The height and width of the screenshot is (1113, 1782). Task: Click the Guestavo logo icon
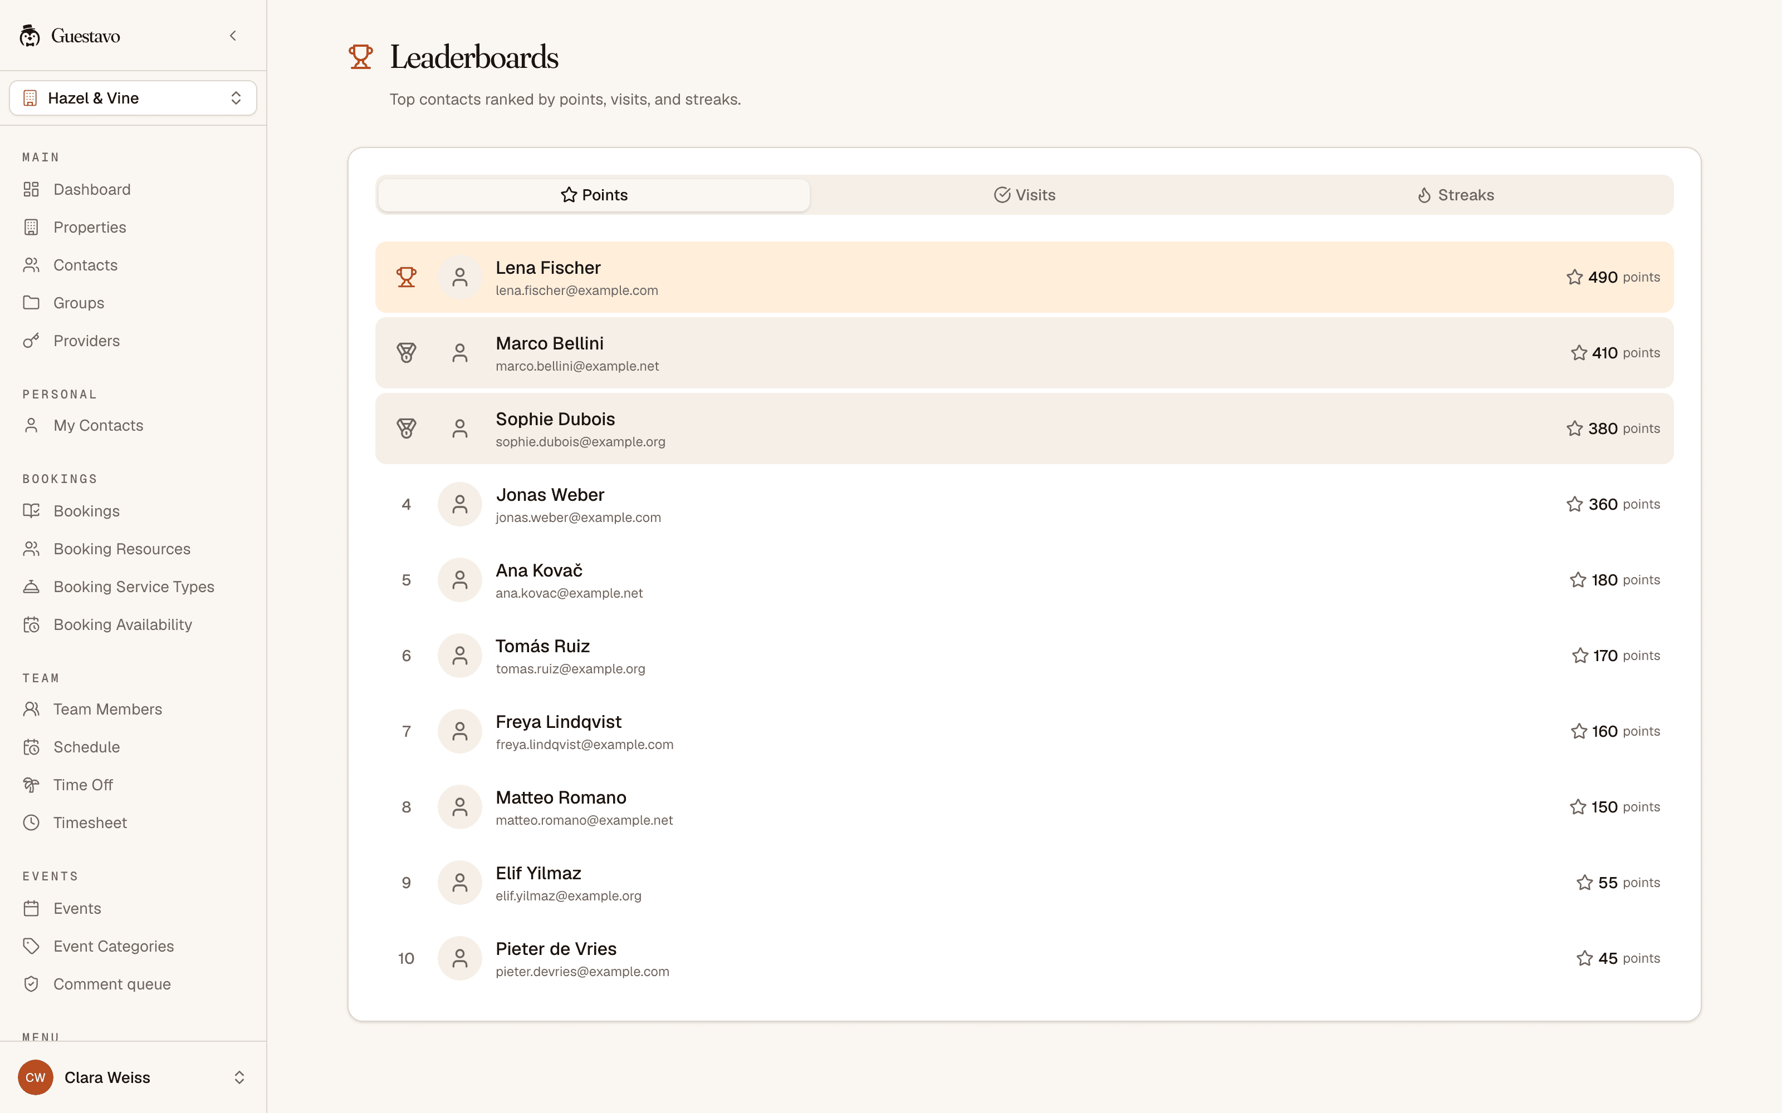30,35
